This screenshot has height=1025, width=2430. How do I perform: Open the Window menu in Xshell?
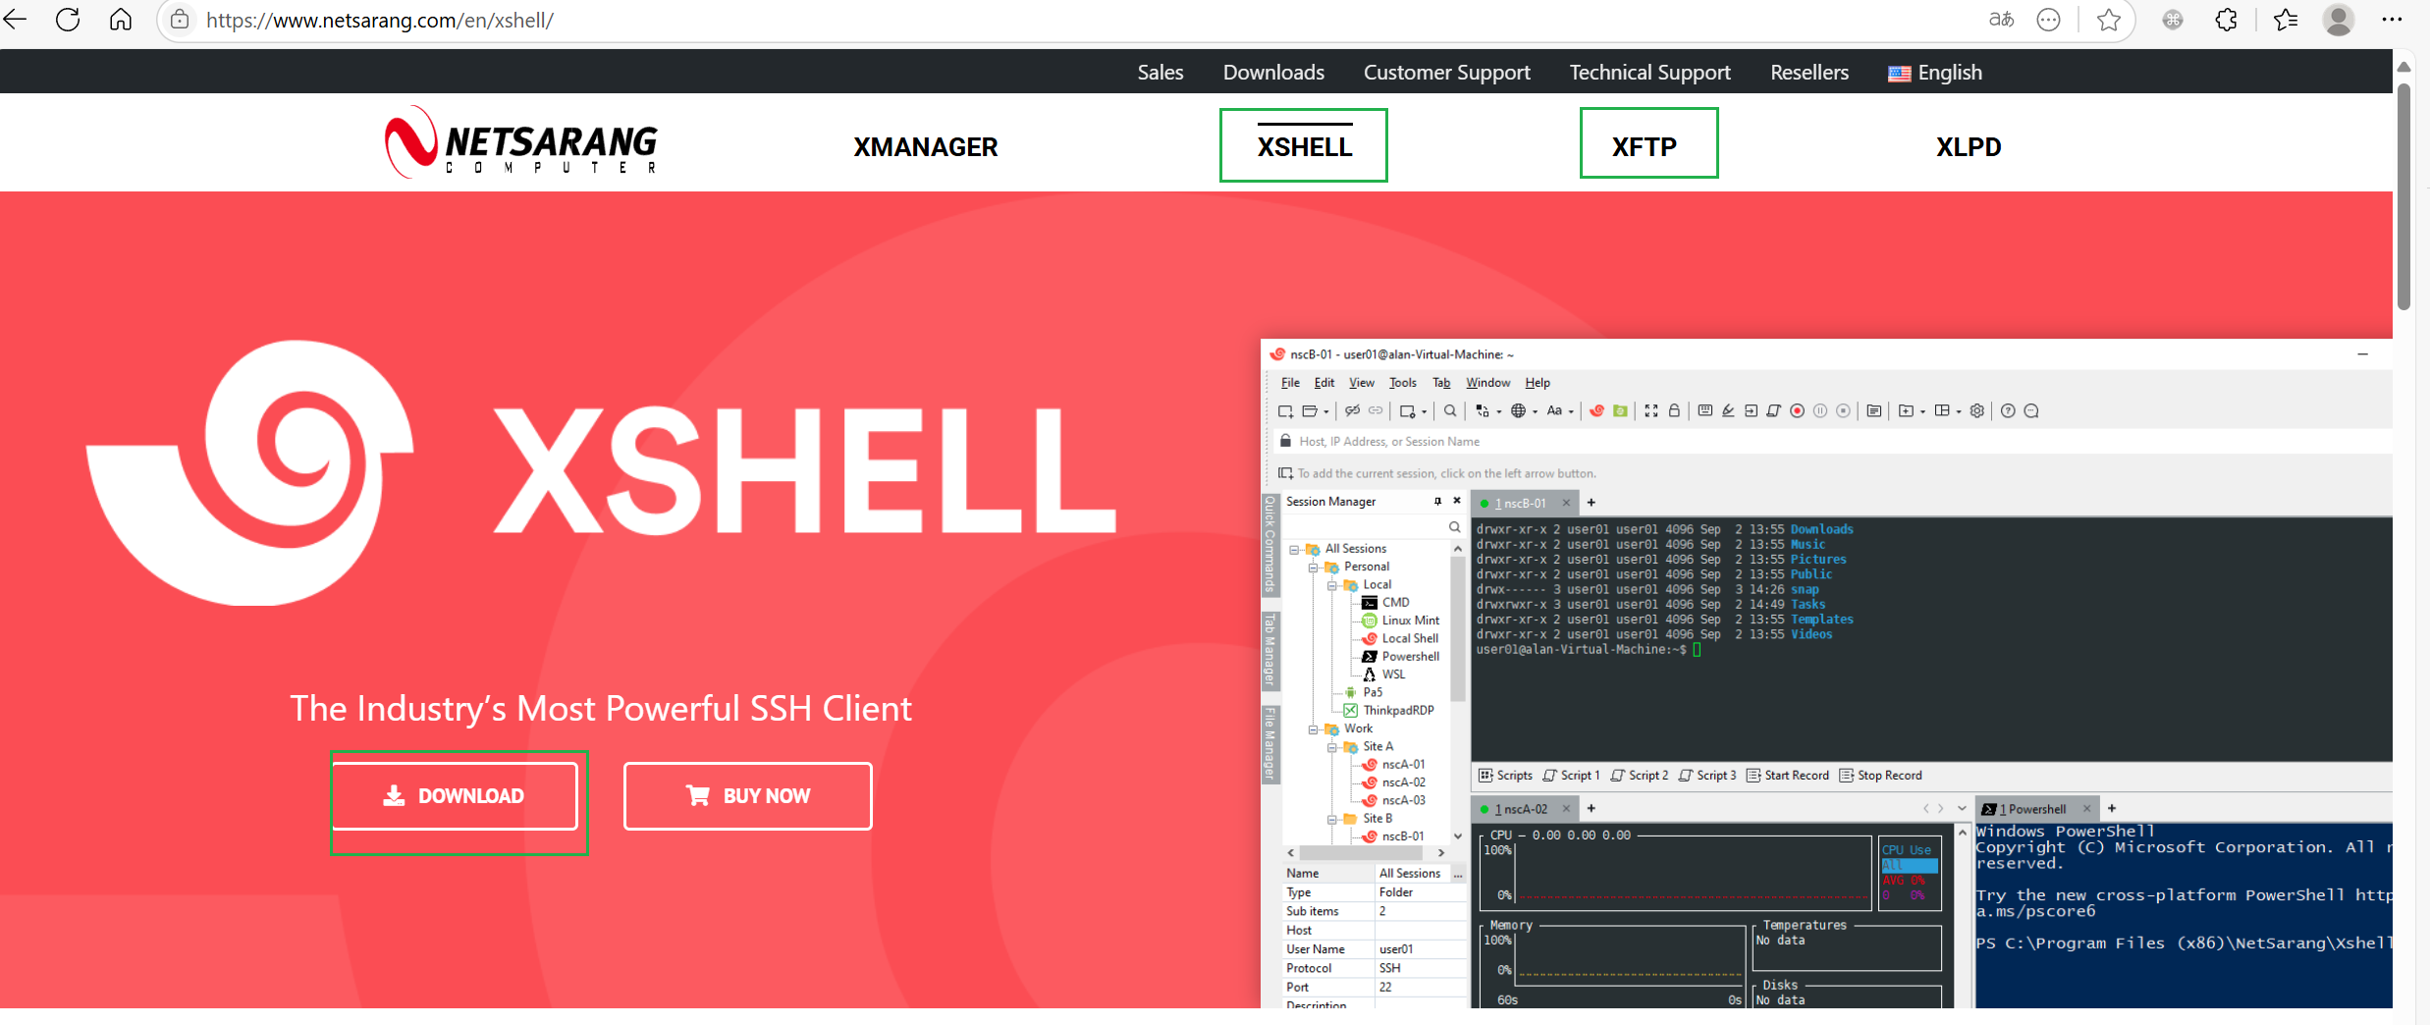(1487, 383)
